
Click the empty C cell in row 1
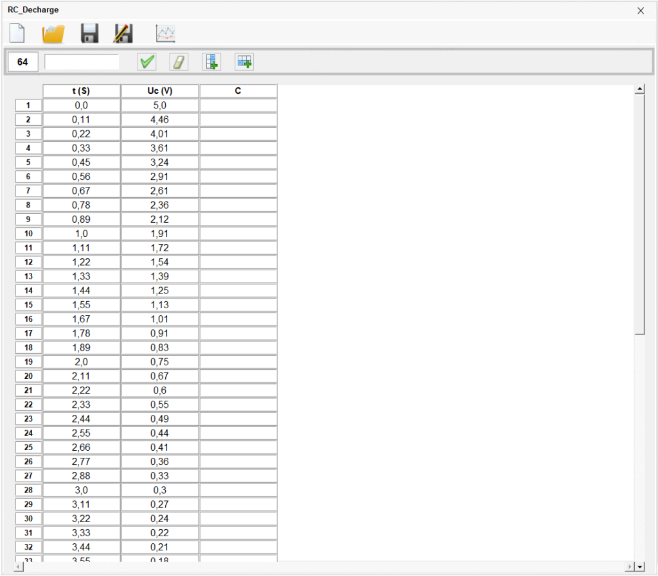click(x=238, y=105)
